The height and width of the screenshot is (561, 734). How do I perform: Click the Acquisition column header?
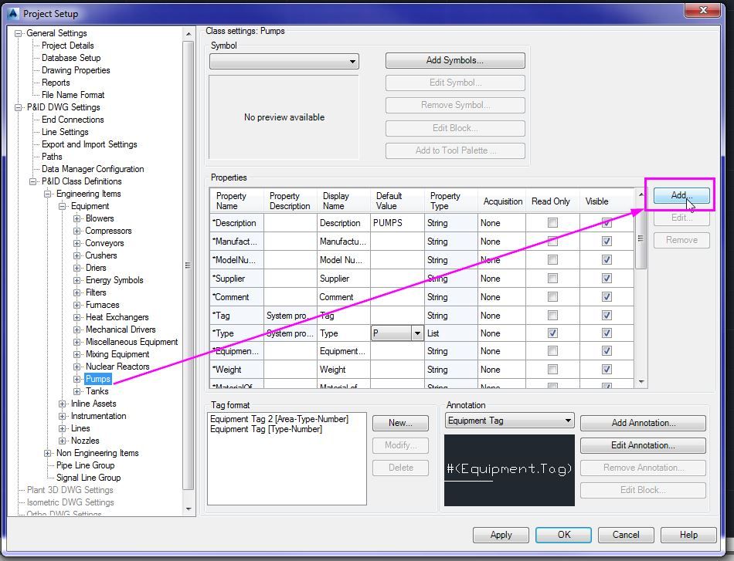501,201
